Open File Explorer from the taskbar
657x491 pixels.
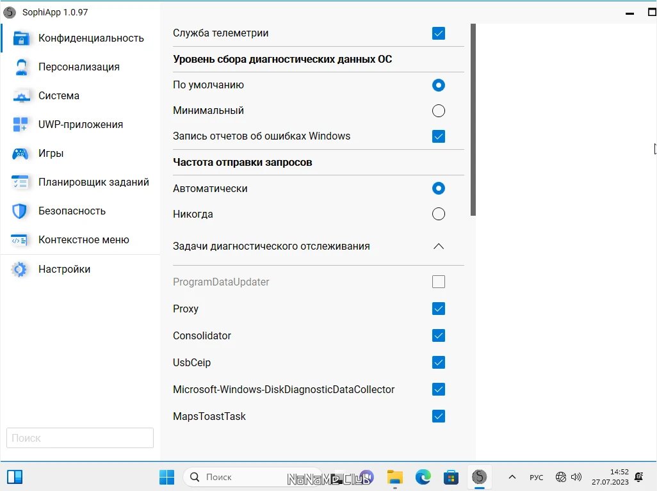click(394, 477)
